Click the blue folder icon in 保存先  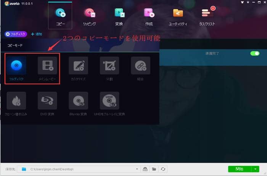point(24,169)
